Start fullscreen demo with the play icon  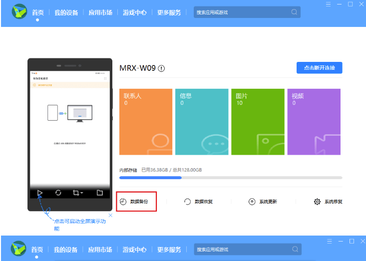(x=39, y=193)
